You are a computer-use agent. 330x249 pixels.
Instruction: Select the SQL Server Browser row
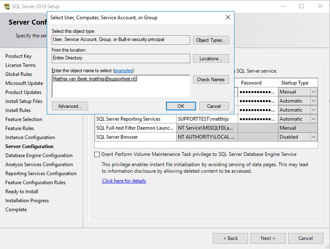pyautogui.click(x=206, y=137)
